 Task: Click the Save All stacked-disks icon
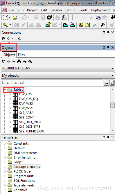49,17
